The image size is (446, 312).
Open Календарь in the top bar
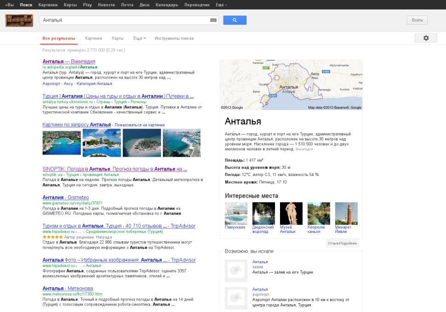(167, 5)
